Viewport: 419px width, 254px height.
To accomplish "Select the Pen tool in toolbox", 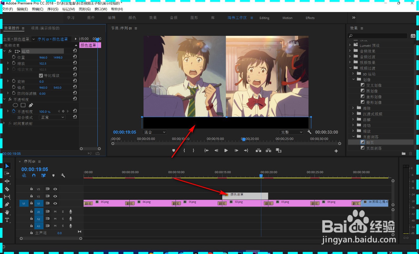I will pyautogui.click(x=7, y=204).
